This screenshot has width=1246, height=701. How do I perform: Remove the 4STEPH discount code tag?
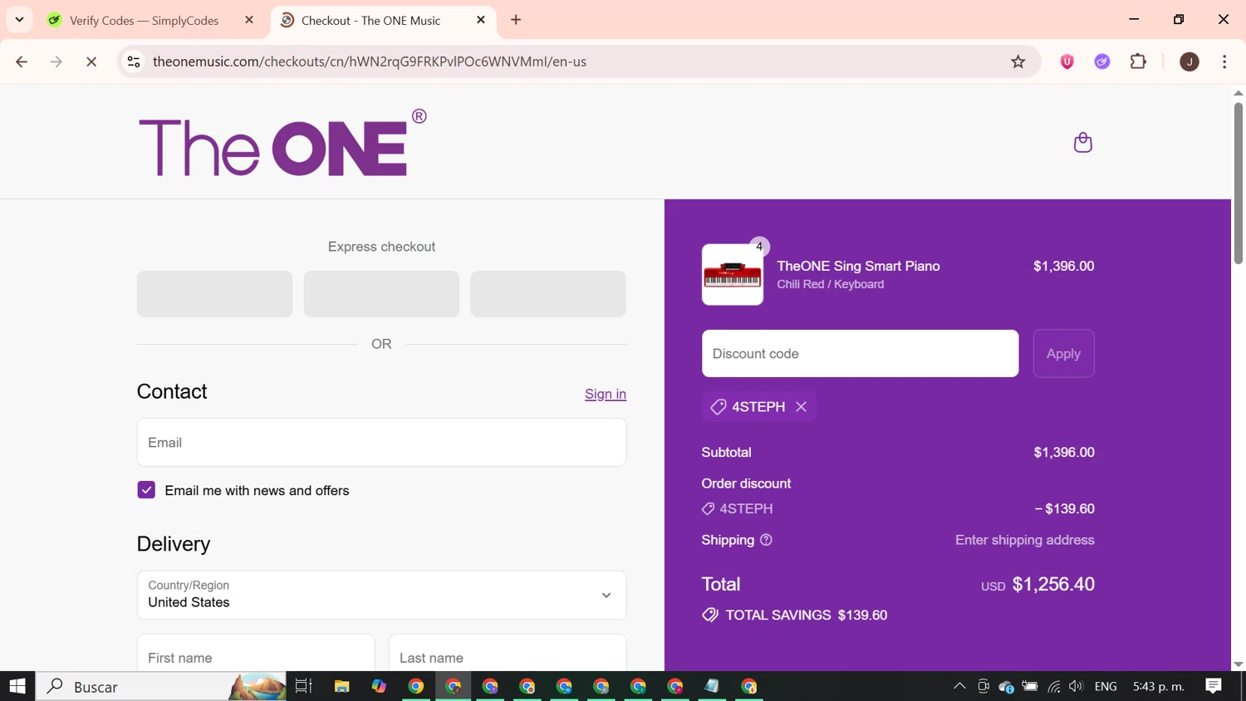tap(801, 407)
